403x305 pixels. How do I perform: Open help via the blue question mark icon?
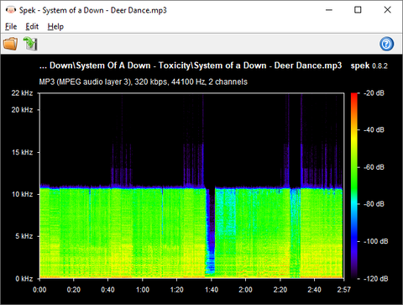point(386,44)
